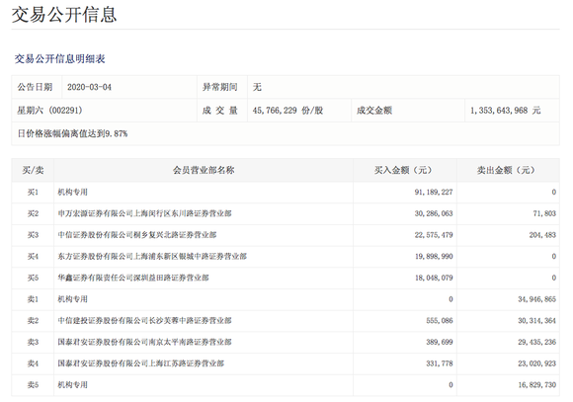This screenshot has width=573, height=402.
Task: Click the 成交量 value 45,766,229
Action: pos(275,110)
